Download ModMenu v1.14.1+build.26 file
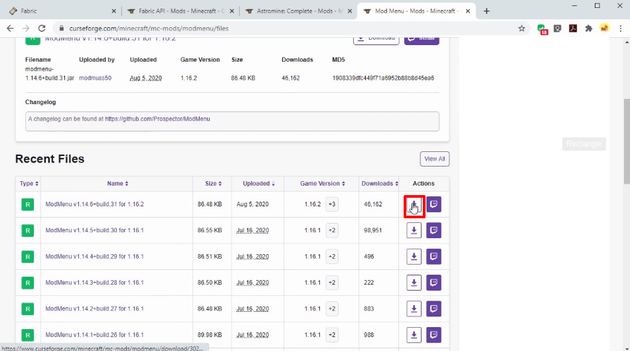Viewport: 630px width, 351px height. 414,335
